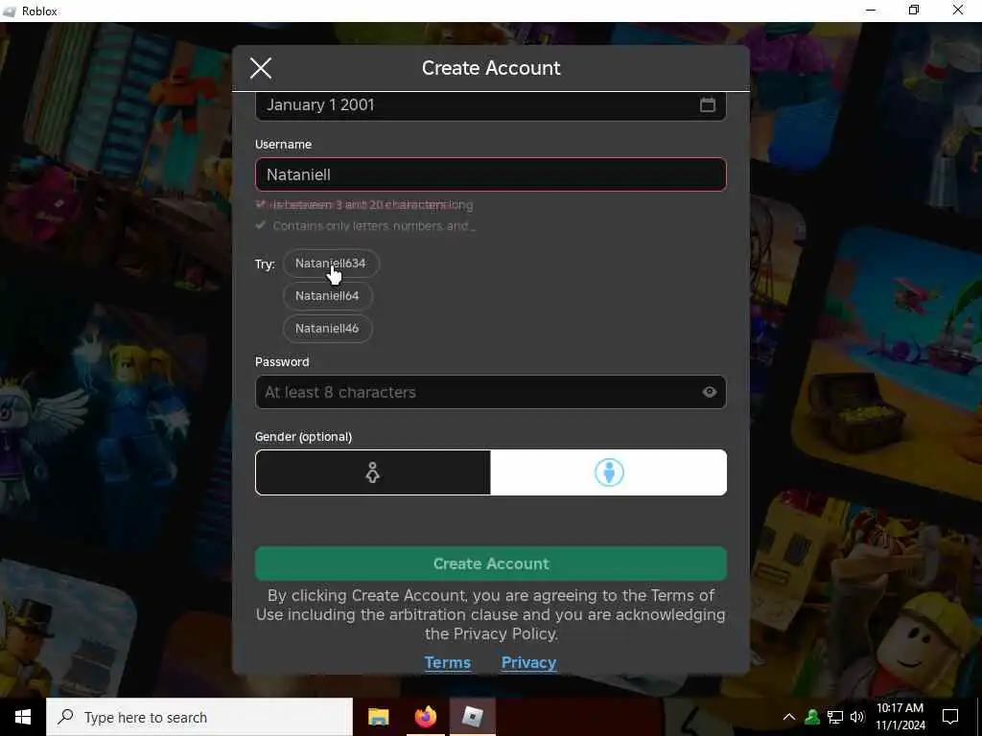This screenshot has height=736, width=982.
Task: Choose suggested username Nataniell64
Action: 327,296
